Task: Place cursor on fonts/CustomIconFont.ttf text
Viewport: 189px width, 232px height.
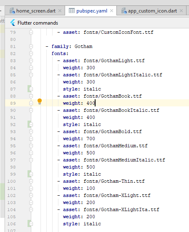Action: [118, 32]
